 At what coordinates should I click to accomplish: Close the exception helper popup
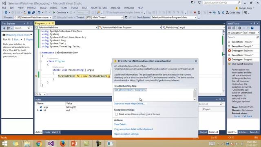coord(196,61)
